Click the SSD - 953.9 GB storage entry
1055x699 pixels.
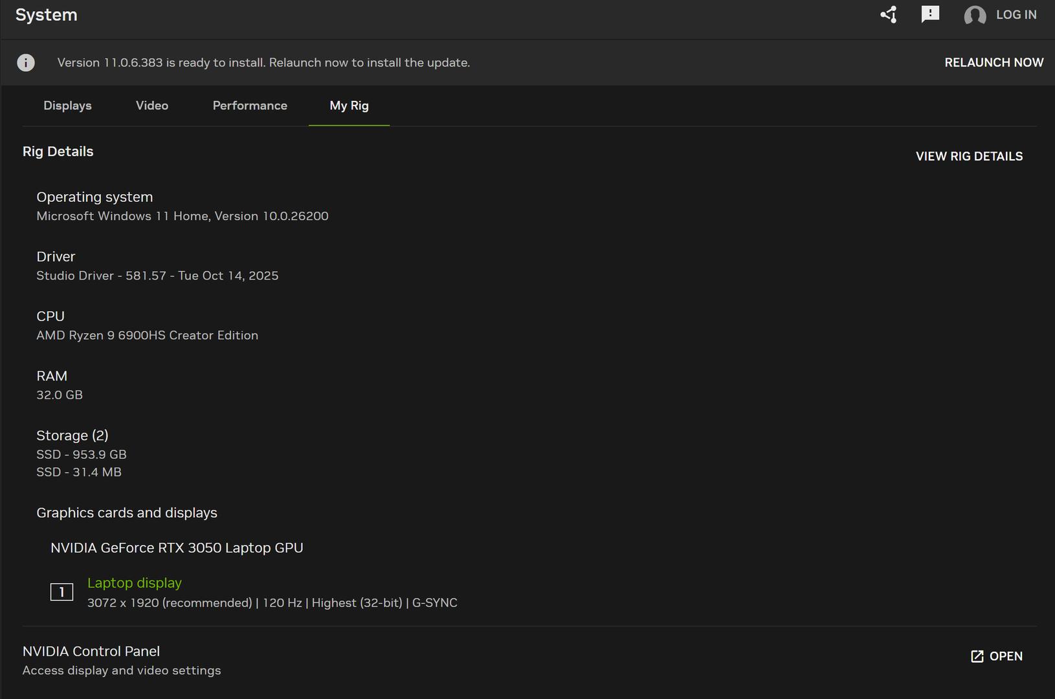pyautogui.click(x=82, y=454)
